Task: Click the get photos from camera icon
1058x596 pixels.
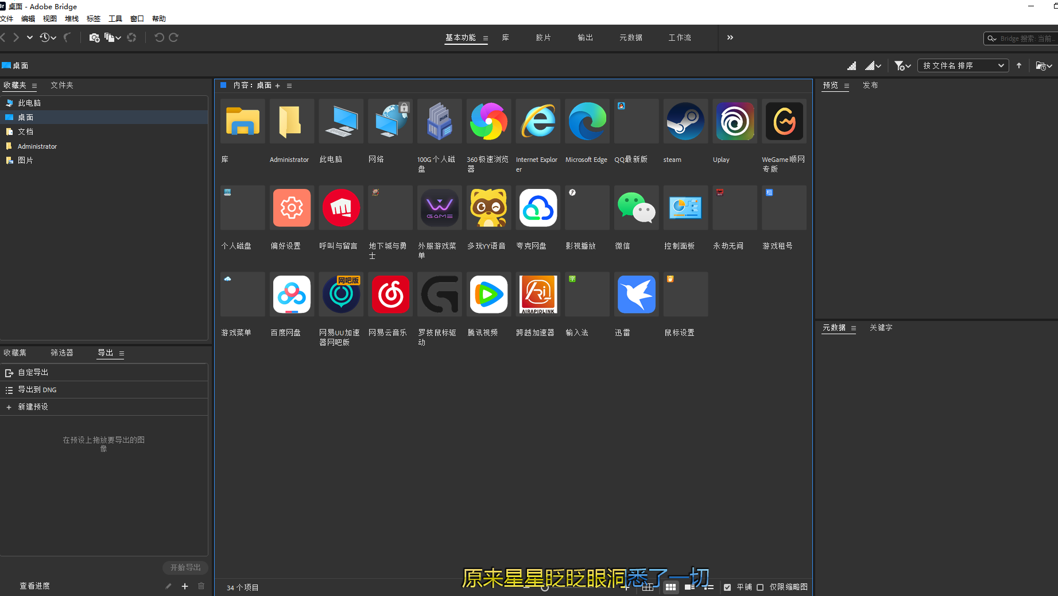Action: [94, 38]
